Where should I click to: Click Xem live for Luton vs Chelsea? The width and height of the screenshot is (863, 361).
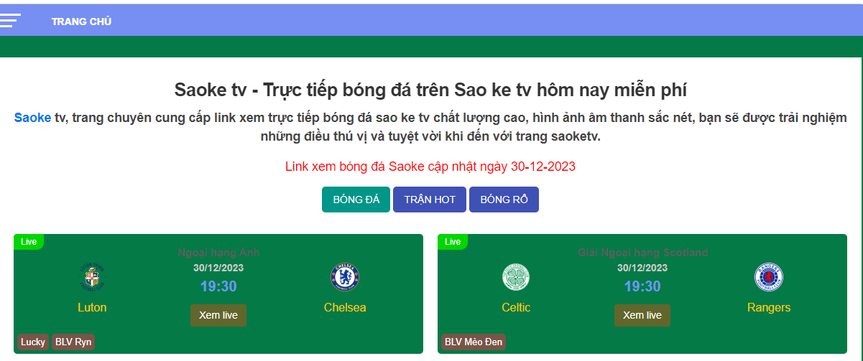click(218, 315)
